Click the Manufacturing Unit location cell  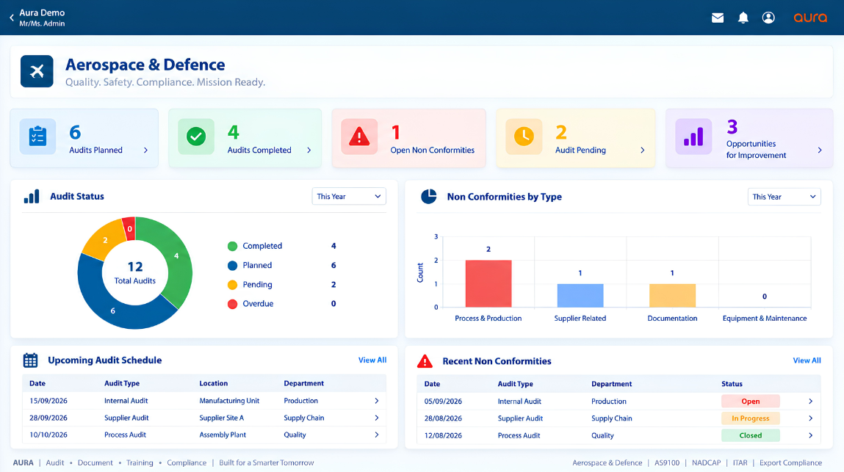point(229,401)
